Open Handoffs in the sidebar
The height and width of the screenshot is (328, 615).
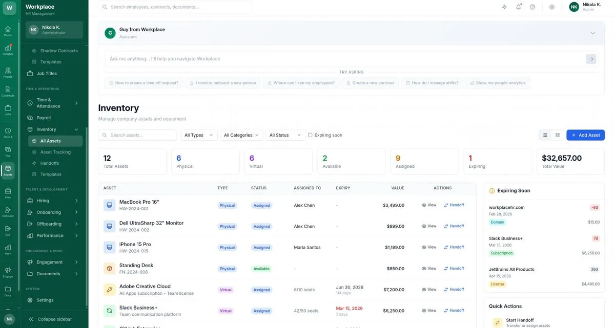pos(50,163)
